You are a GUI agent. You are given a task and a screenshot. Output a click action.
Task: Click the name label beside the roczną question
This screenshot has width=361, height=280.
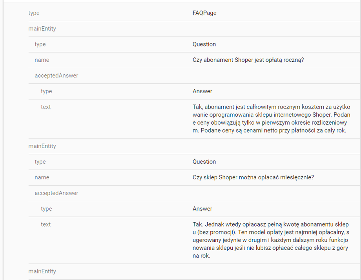tap(42, 60)
